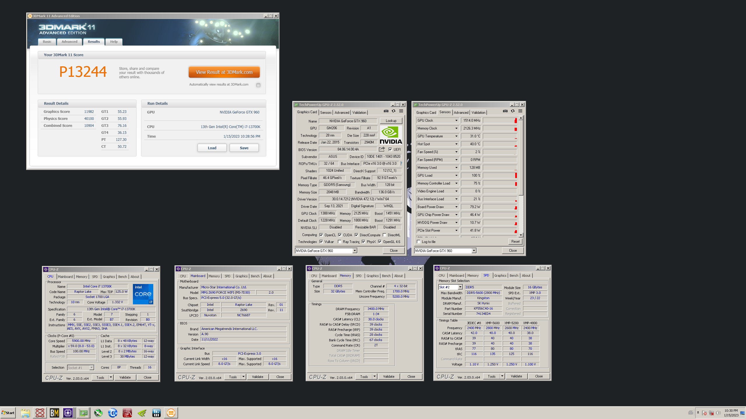Click camera icon in GPU-Z Sensors window

[x=505, y=111]
